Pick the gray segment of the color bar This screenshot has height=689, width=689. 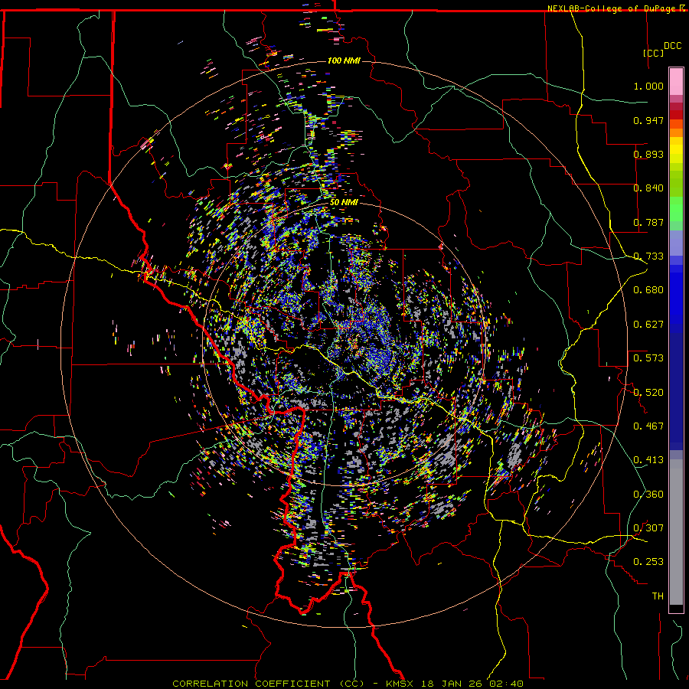[676, 532]
